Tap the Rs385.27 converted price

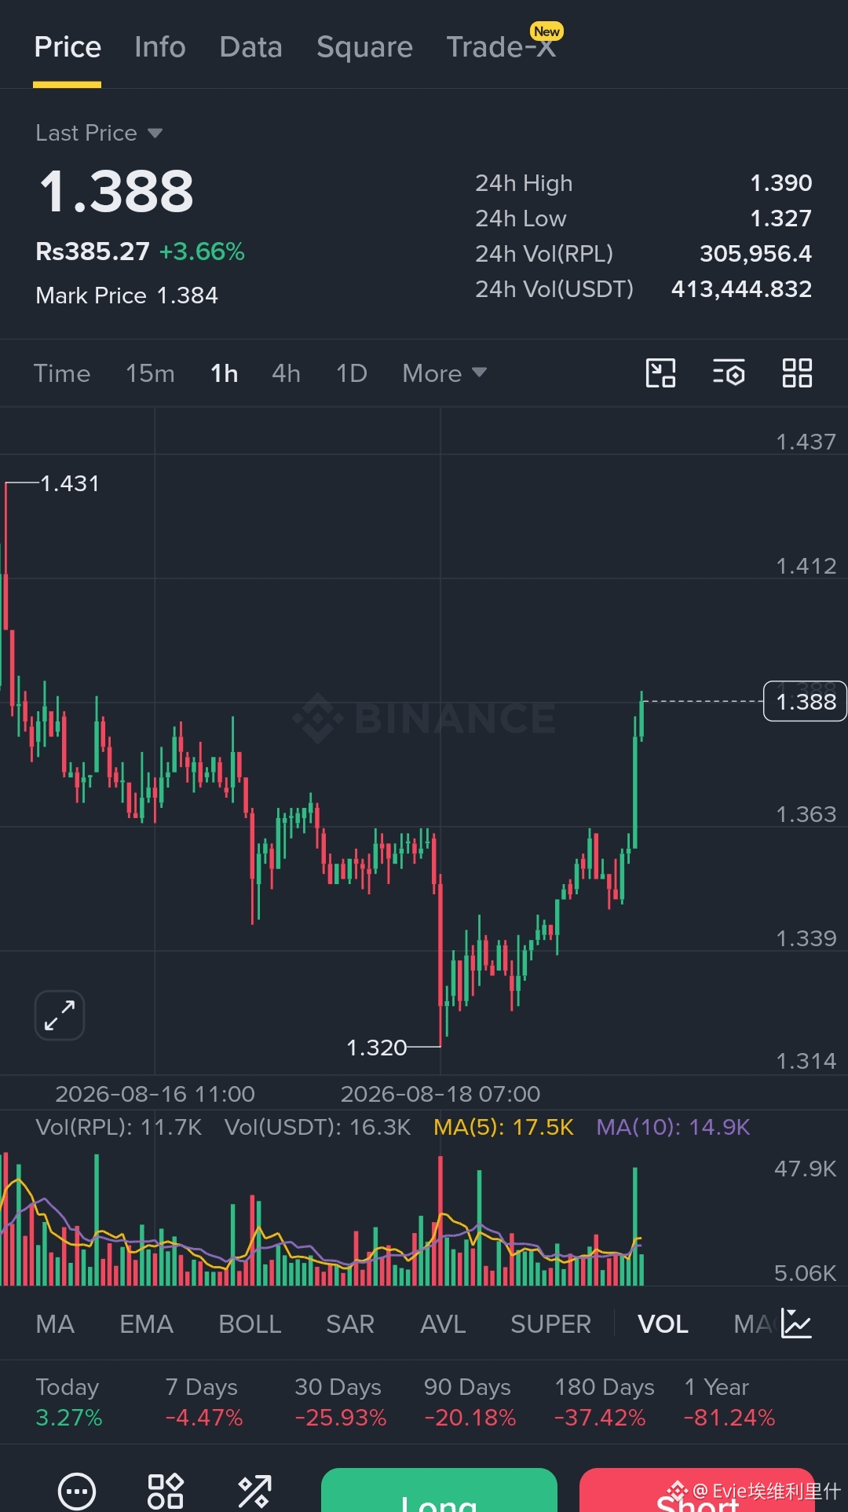coord(93,251)
